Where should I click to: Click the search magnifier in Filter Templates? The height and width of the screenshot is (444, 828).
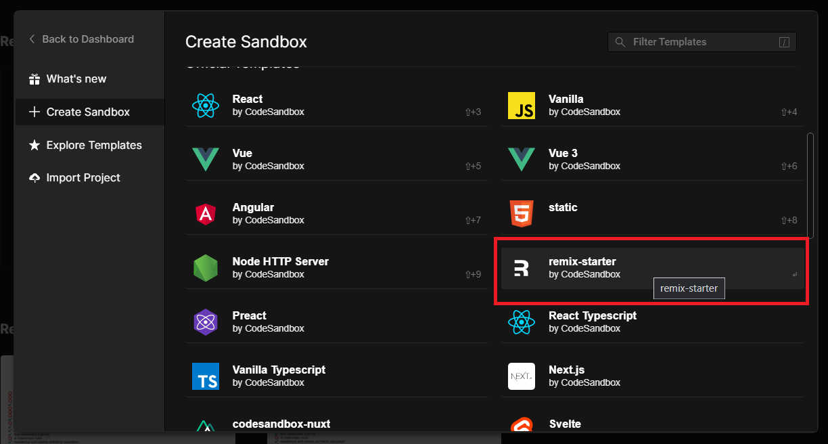click(620, 41)
